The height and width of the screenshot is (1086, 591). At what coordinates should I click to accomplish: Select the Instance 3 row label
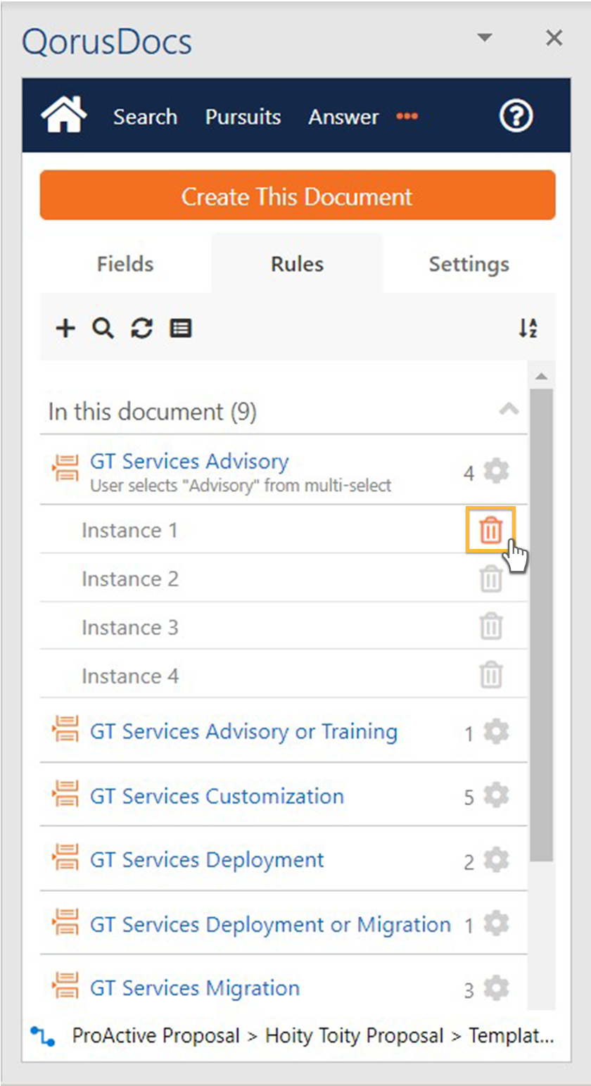130,627
